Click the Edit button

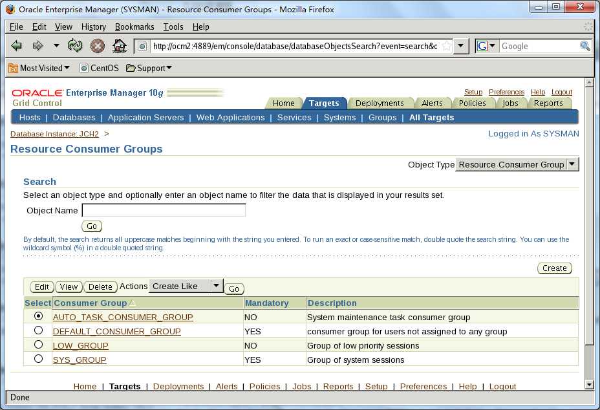pos(42,286)
